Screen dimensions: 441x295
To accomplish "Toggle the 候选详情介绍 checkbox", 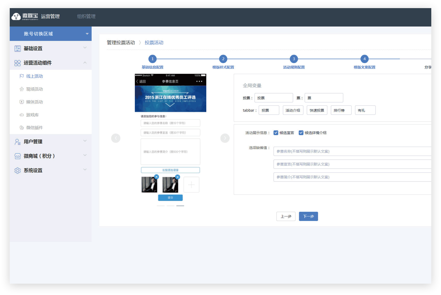I will pyautogui.click(x=301, y=133).
